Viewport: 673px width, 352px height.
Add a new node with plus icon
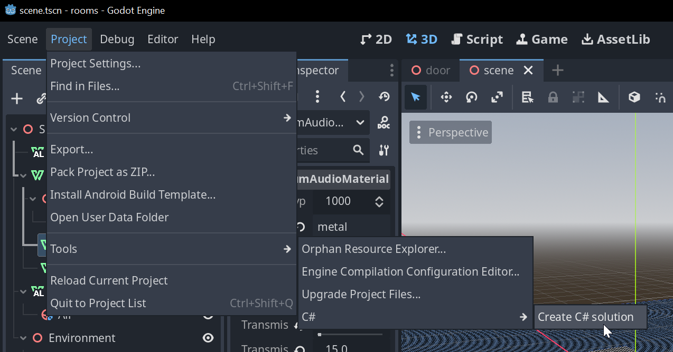[x=17, y=99]
